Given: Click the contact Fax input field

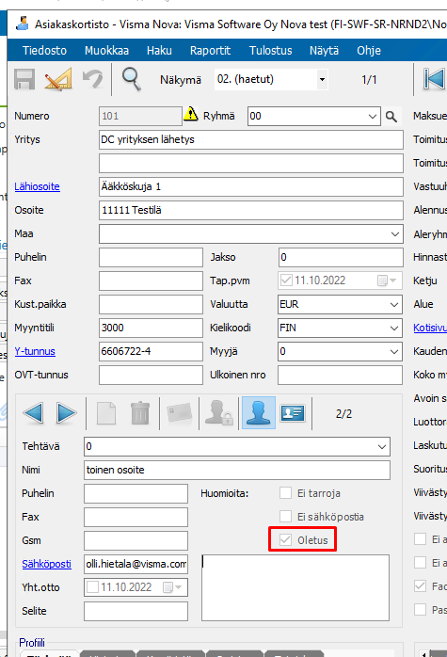Looking at the screenshot, I should click(136, 517).
